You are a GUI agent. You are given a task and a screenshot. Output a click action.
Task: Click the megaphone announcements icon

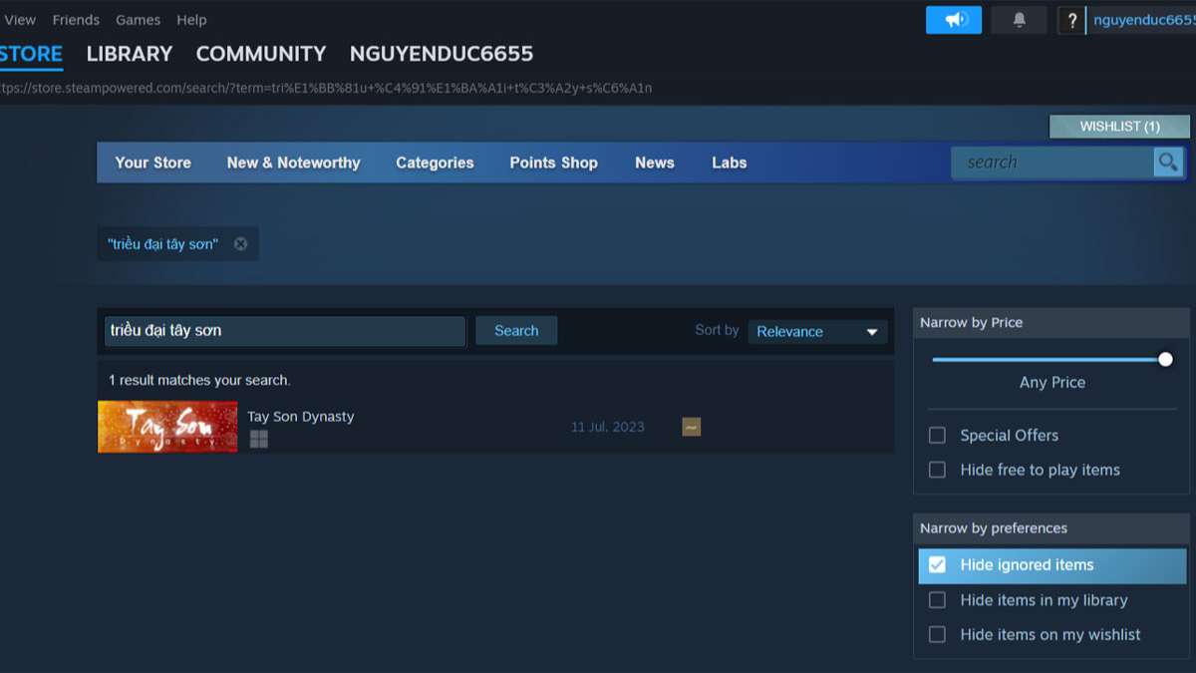pos(954,20)
